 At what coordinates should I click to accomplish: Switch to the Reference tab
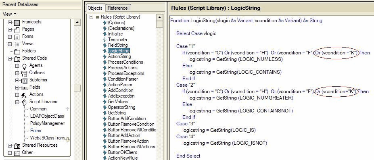(x=117, y=8)
